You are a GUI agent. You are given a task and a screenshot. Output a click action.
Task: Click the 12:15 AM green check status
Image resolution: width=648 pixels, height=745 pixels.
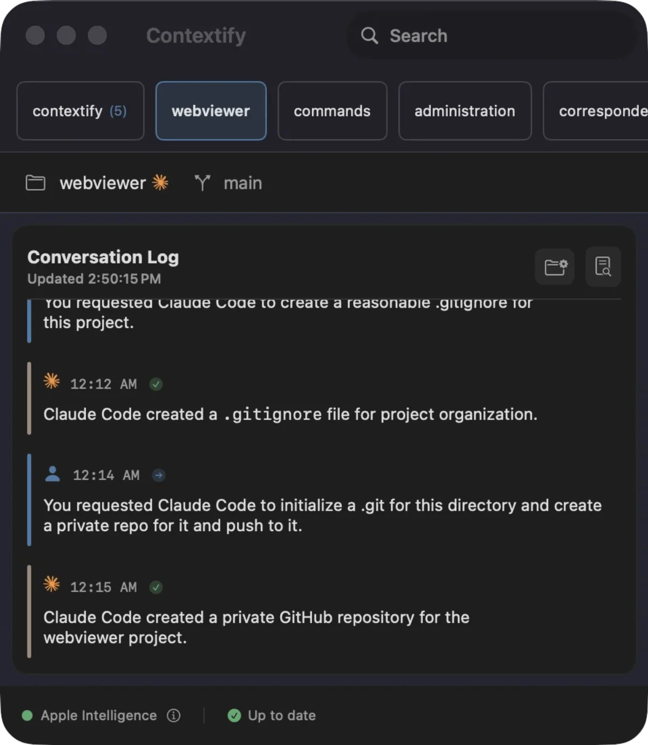point(156,587)
